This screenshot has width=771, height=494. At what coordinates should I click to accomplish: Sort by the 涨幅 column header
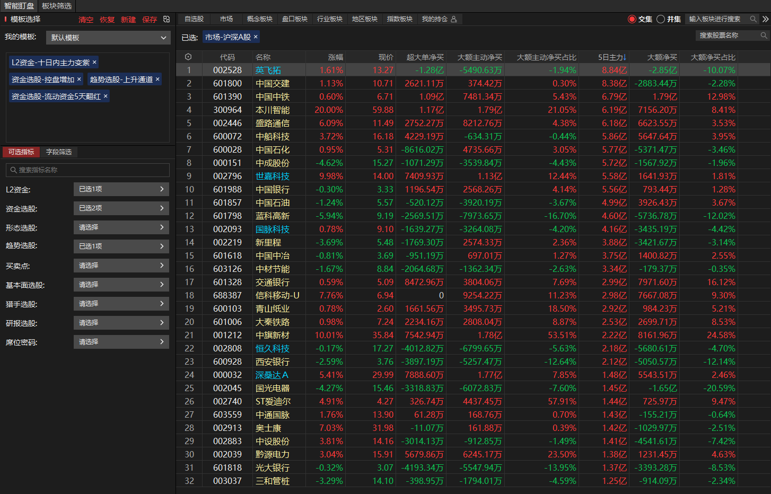(x=336, y=57)
